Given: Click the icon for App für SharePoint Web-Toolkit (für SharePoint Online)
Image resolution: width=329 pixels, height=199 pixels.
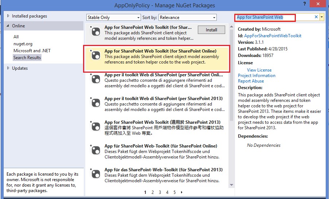Looking at the screenshot, I should click(x=96, y=150).
